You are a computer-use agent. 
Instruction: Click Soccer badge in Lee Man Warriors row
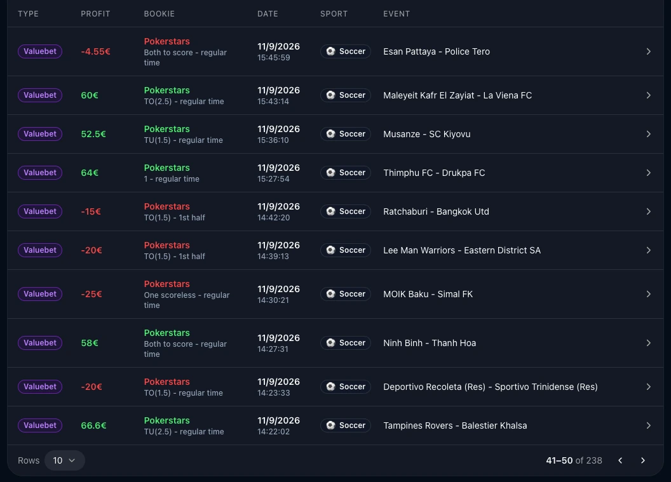point(345,250)
